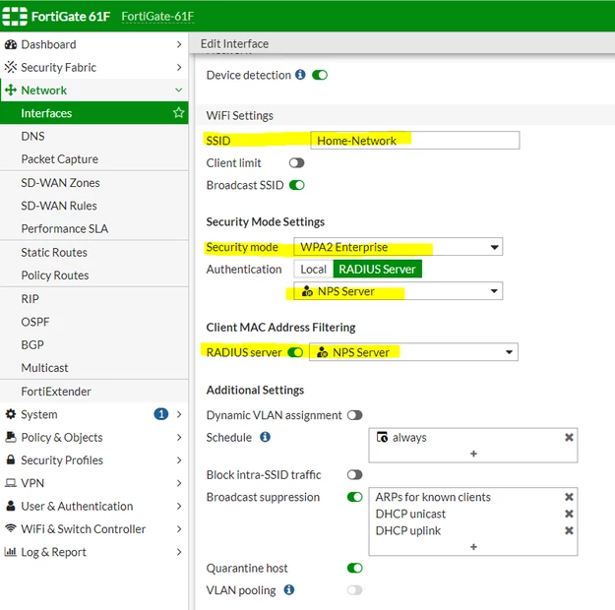Image resolution: width=615 pixels, height=610 pixels.
Task: Expand the Security Profiles chevron
Action: point(179,459)
